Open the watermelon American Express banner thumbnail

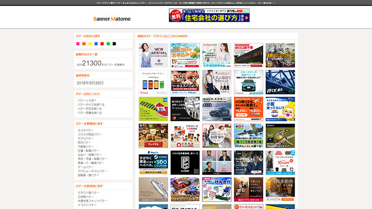point(153,109)
